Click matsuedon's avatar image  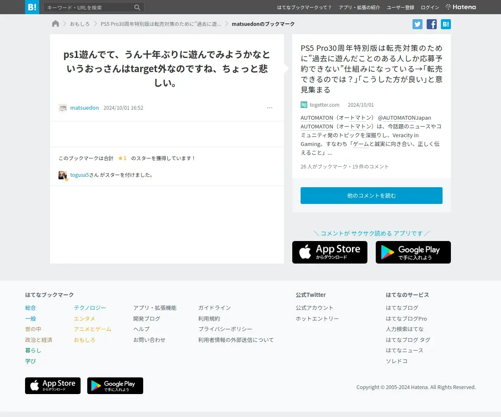[63, 108]
